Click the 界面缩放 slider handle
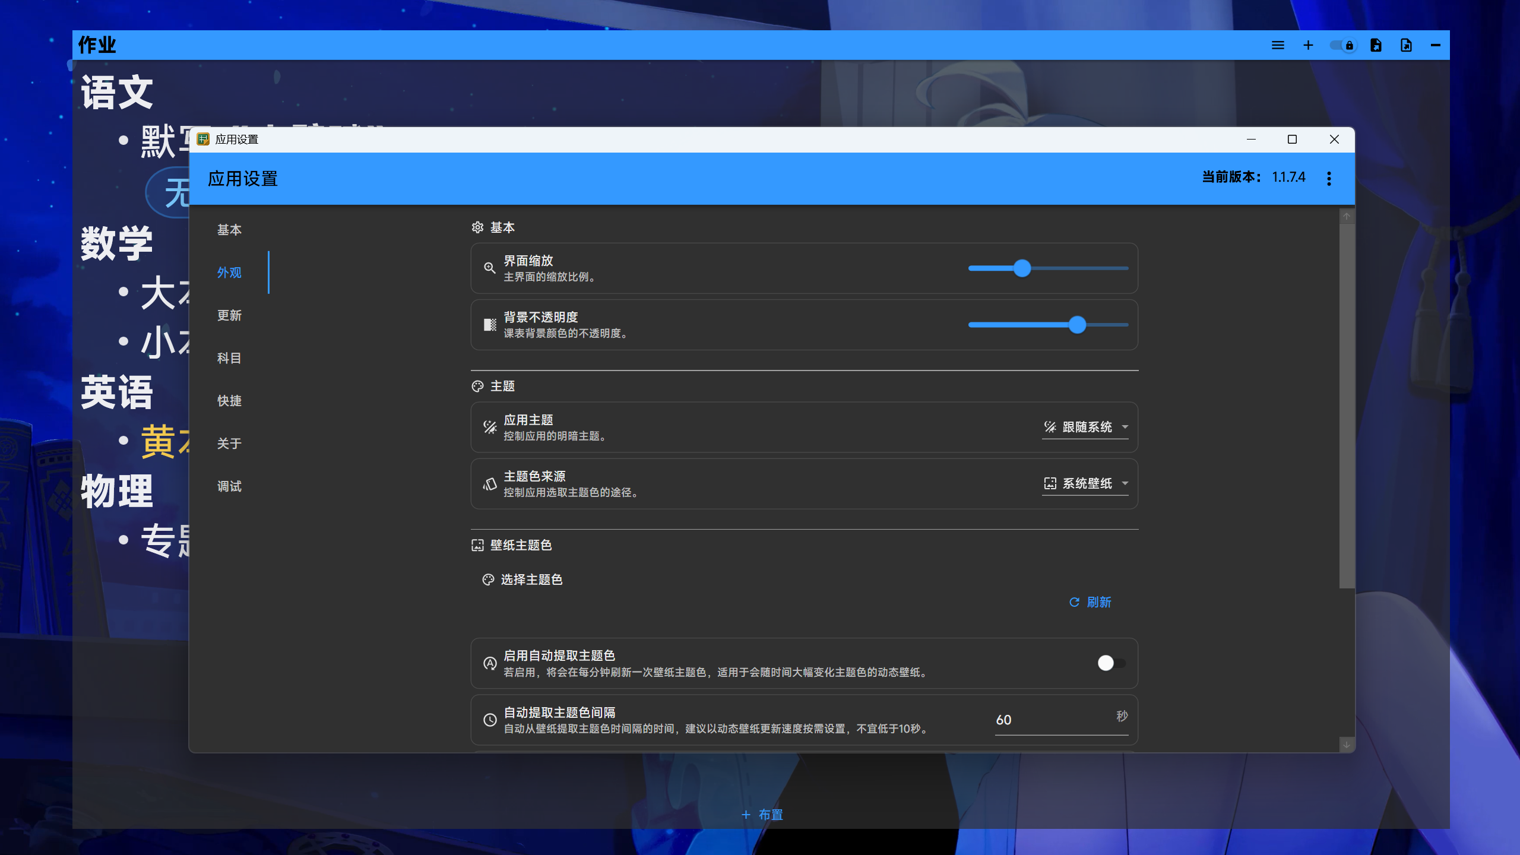 click(1022, 268)
